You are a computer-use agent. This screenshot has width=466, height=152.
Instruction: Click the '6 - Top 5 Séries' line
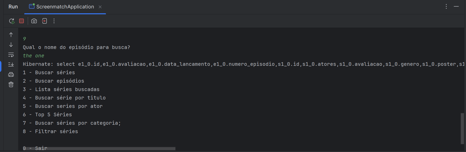(47, 115)
